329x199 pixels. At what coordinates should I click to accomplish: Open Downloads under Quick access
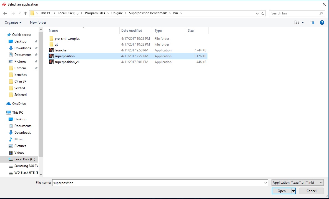click(x=22, y=48)
